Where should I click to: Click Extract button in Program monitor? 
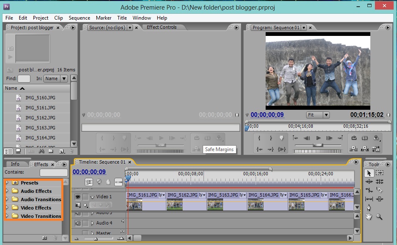(x=364, y=149)
